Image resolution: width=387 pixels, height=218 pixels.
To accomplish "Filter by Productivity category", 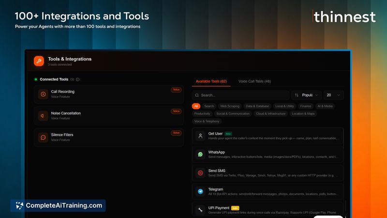I will click(202, 114).
